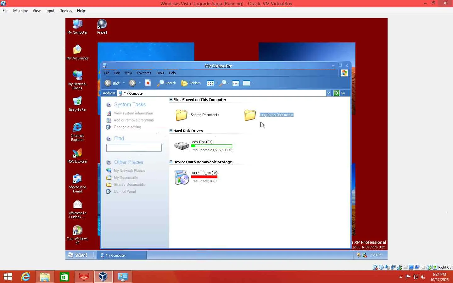The height and width of the screenshot is (283, 453).
Task: Click My Computer XP taskbar button
Action: (x=121, y=255)
